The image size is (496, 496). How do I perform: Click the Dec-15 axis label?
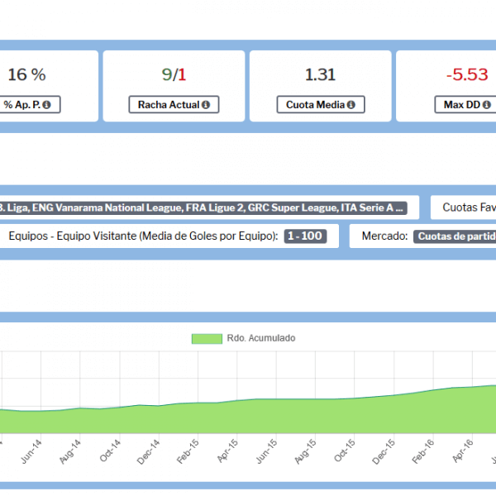click(384, 452)
